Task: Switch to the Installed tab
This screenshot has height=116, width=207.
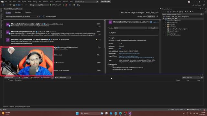Action: click(x=18, y=12)
